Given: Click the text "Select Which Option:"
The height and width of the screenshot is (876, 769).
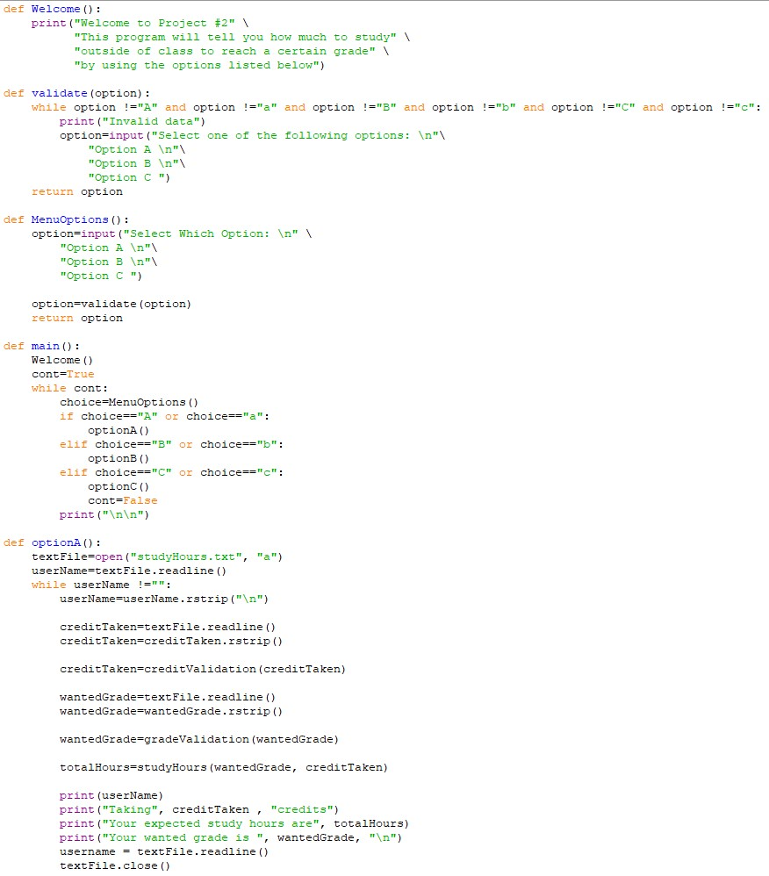Looking at the screenshot, I should pyautogui.click(x=200, y=233).
